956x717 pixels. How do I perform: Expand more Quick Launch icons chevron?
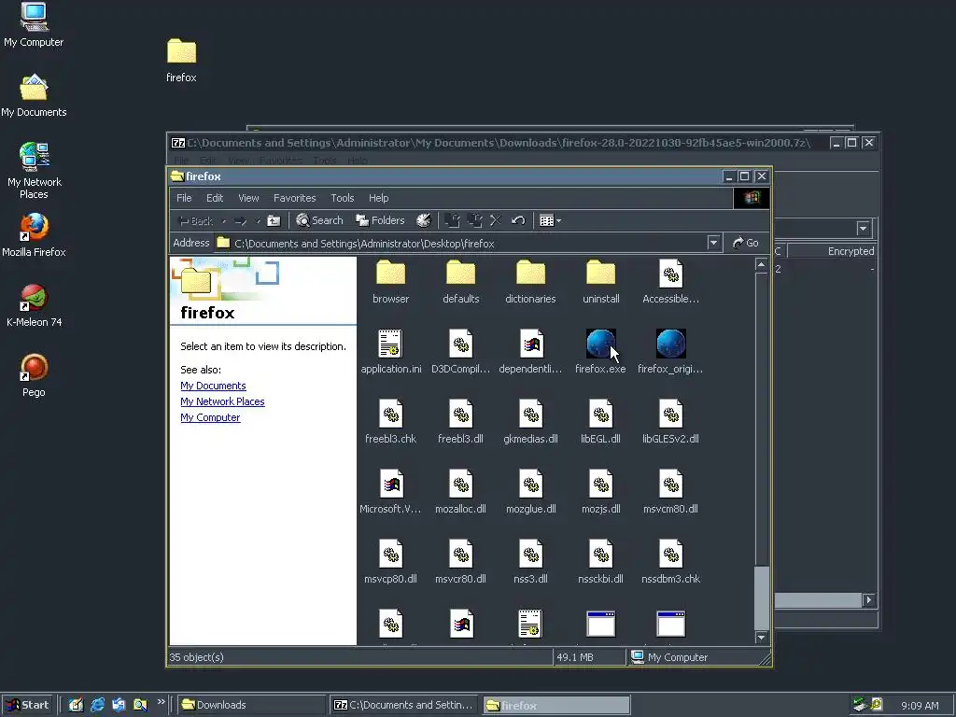pyautogui.click(x=161, y=702)
